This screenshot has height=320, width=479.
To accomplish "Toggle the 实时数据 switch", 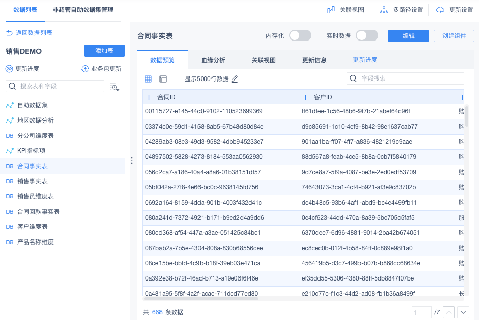I will pos(367,36).
